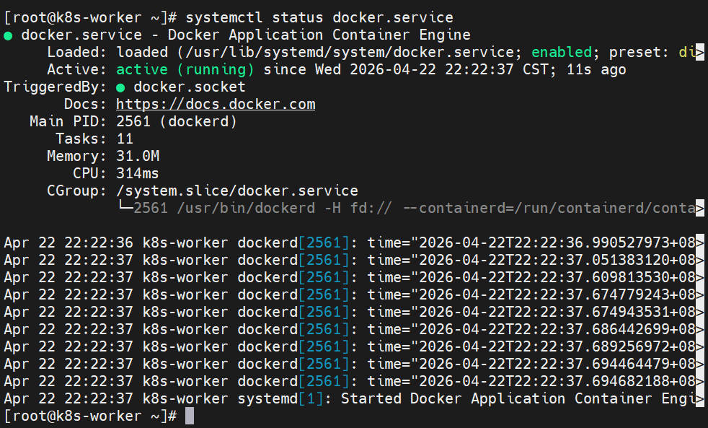The image size is (708, 428).
Task: Open the docs.docker.com documentation link
Action: pyautogui.click(x=216, y=105)
